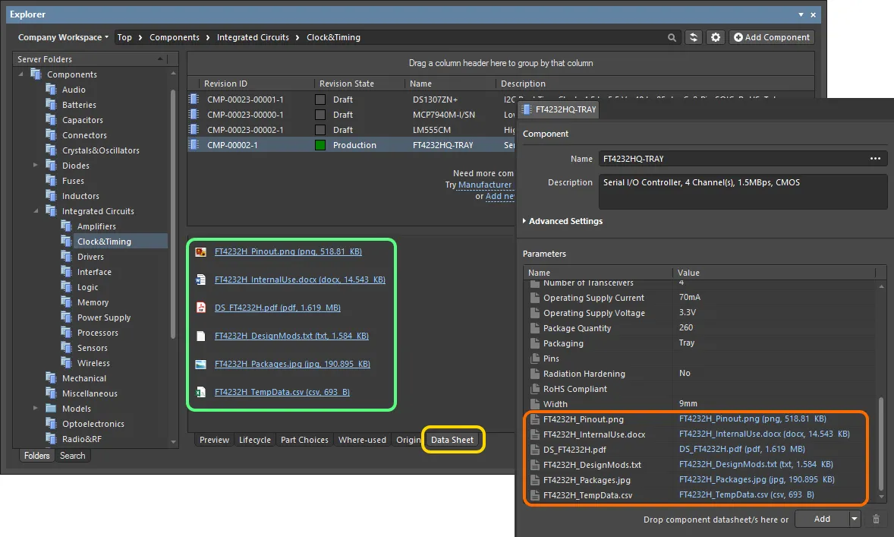Open the Add button dropdown arrow
This screenshot has height=537, width=894.
coord(855,519)
